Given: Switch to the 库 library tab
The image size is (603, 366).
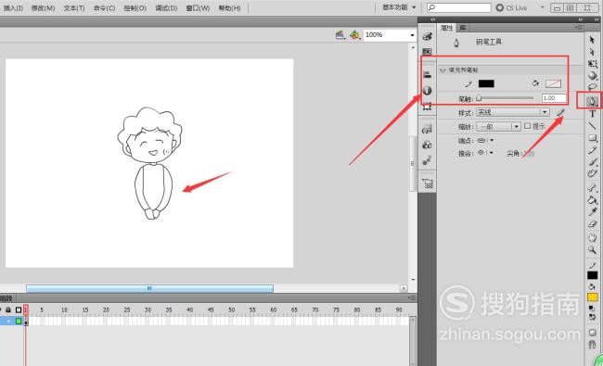Looking at the screenshot, I should [x=462, y=28].
